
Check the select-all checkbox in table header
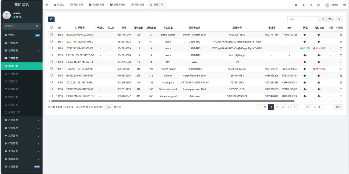click(x=51, y=28)
